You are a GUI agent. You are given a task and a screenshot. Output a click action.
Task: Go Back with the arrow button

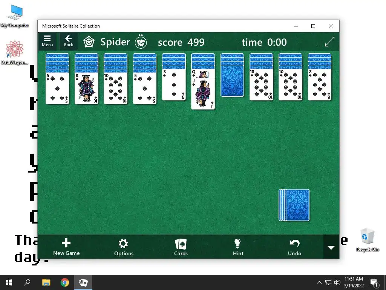coord(69,41)
